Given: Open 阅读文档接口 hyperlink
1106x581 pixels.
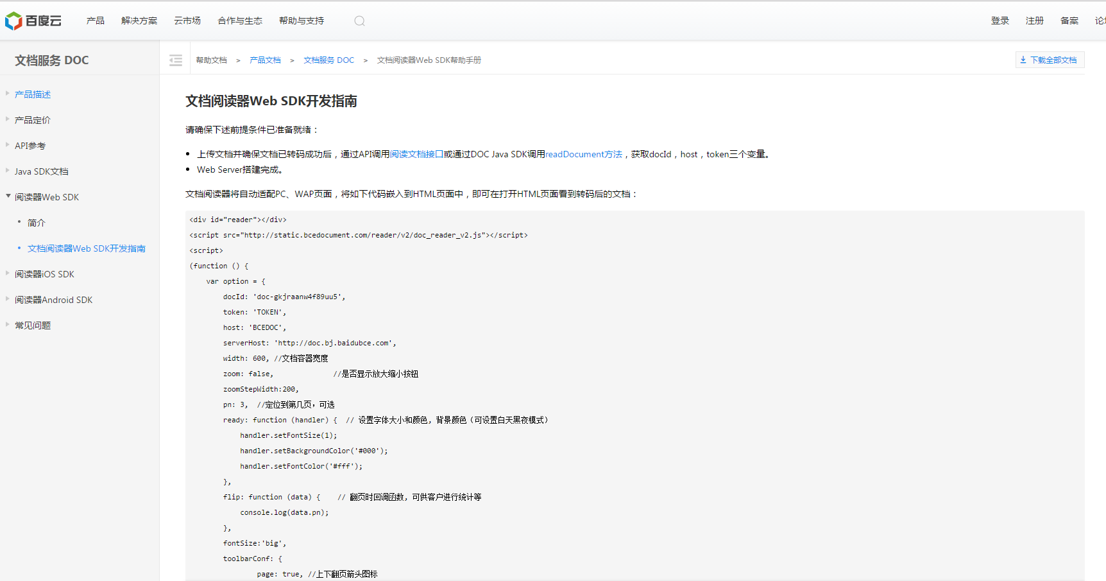Looking at the screenshot, I should click(416, 154).
